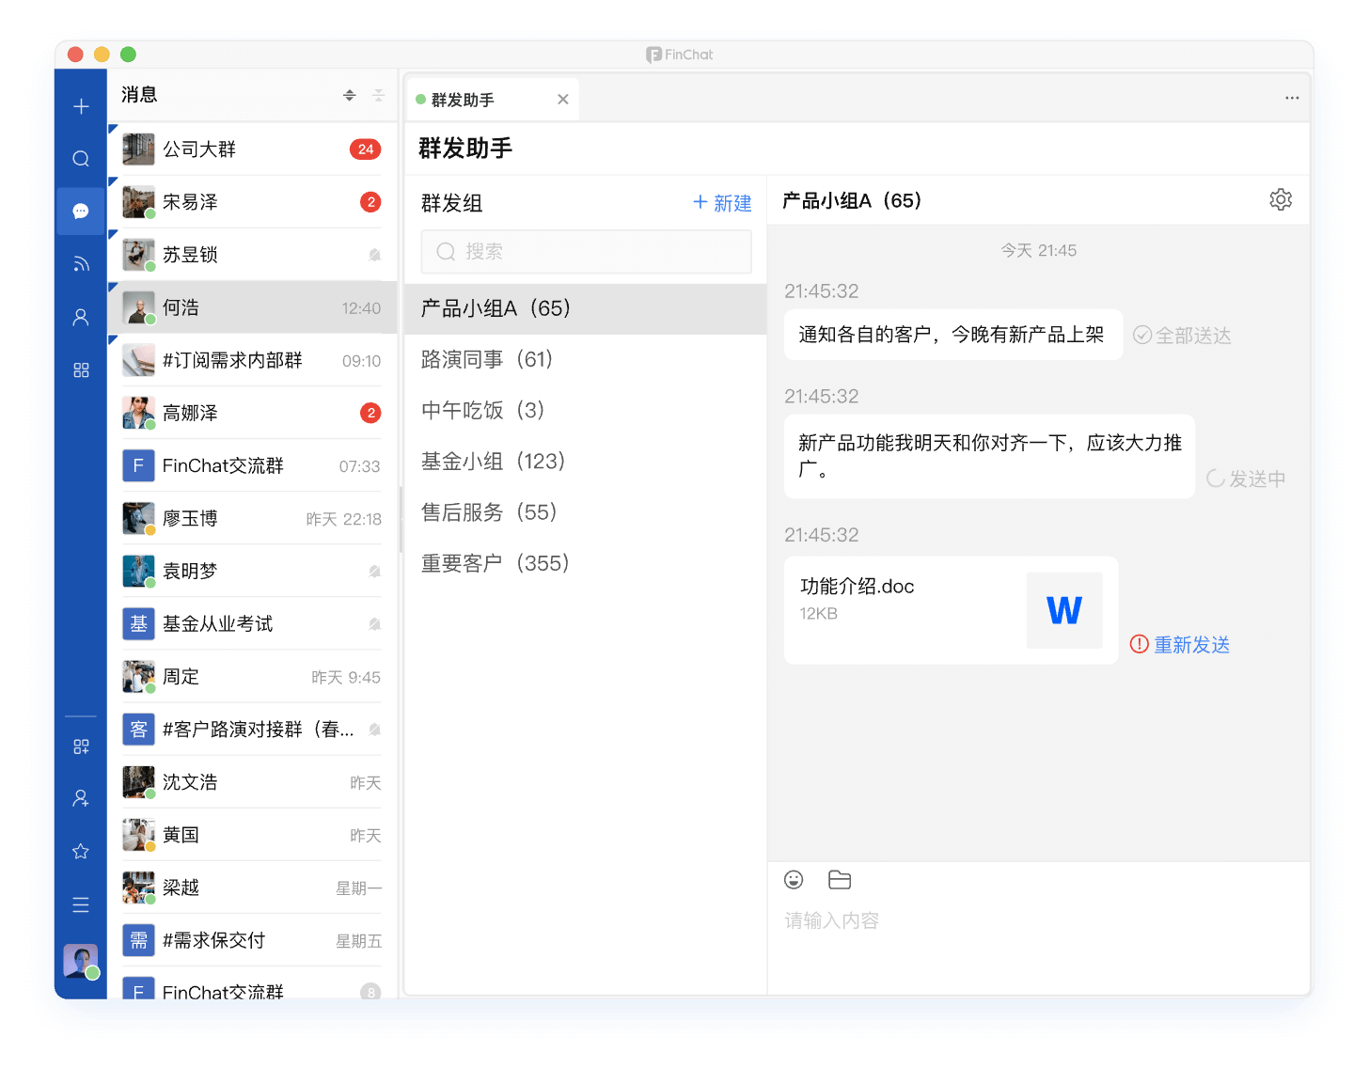Open the messages chat bubble icon

pos(81,212)
